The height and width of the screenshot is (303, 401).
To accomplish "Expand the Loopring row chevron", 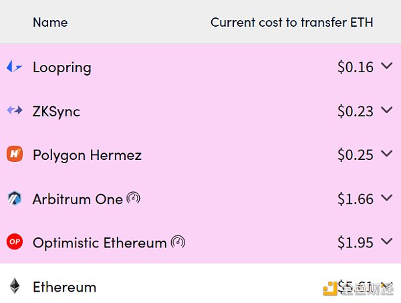I will pos(387,66).
